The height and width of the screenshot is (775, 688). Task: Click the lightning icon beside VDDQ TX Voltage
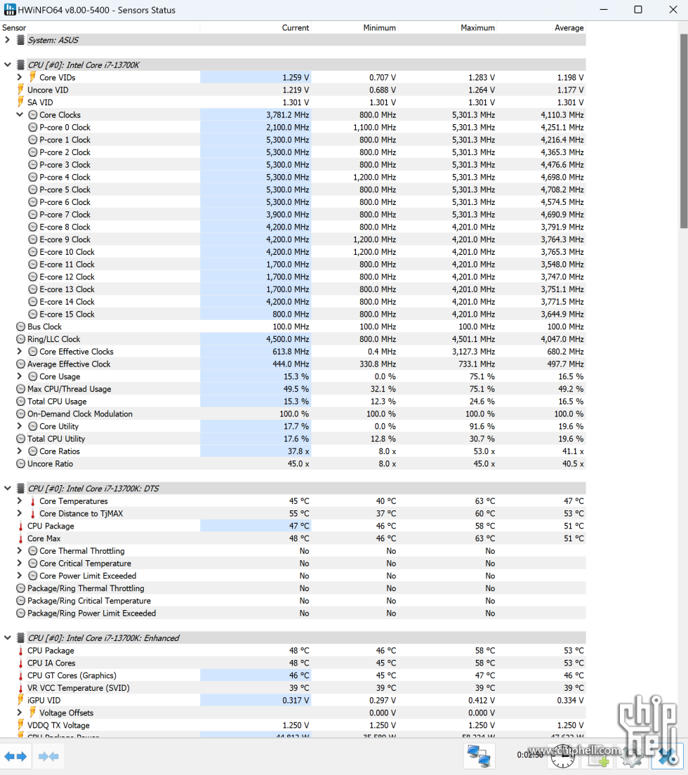click(20, 725)
